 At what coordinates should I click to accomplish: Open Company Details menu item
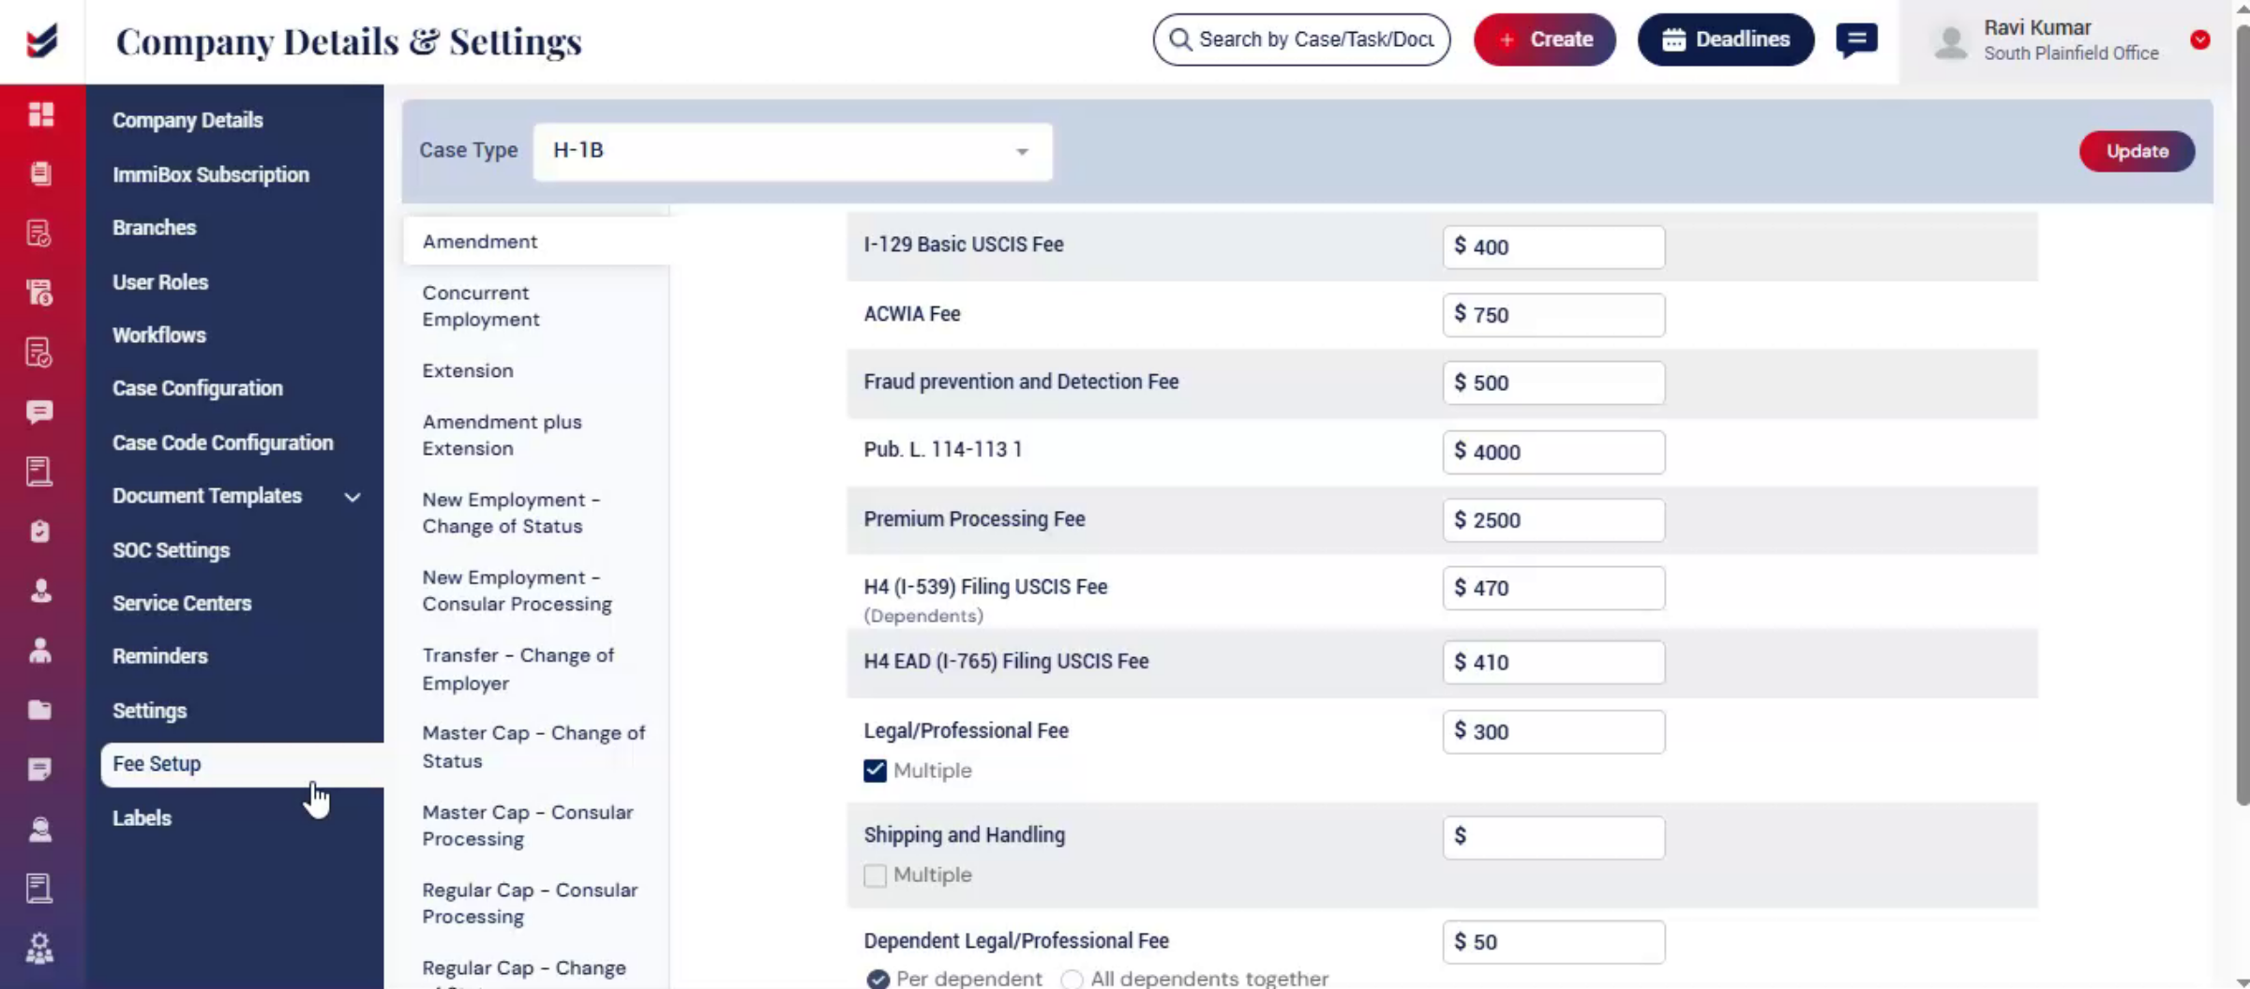187,120
